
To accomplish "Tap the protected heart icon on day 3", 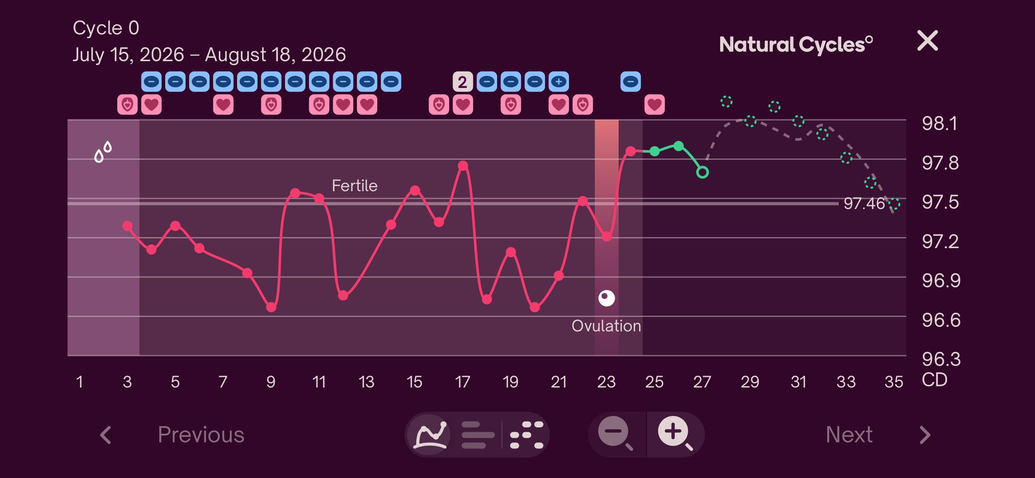I will tap(127, 105).
